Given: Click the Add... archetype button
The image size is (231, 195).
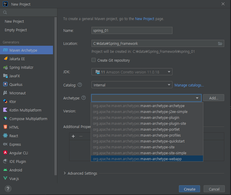Looking at the screenshot, I should [x=214, y=98].
